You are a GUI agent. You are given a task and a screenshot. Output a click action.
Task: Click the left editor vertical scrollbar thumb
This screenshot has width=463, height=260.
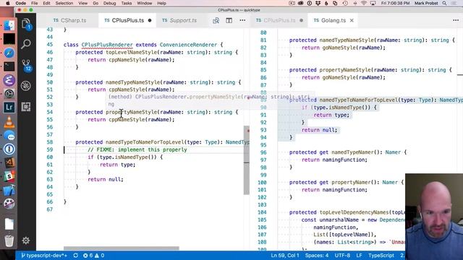(247, 160)
